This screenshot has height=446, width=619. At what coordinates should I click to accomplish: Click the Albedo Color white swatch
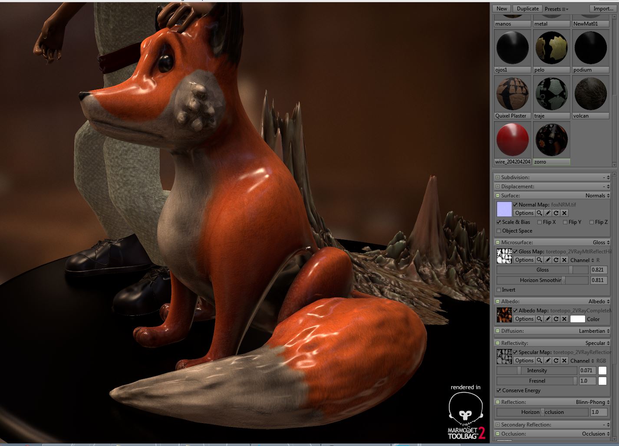tap(577, 319)
